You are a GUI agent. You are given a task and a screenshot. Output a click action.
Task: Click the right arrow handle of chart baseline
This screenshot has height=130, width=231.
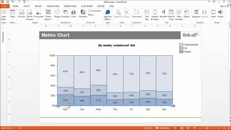[x=173, y=106]
